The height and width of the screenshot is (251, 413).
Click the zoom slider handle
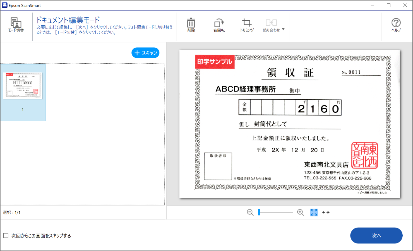[x=259, y=213]
